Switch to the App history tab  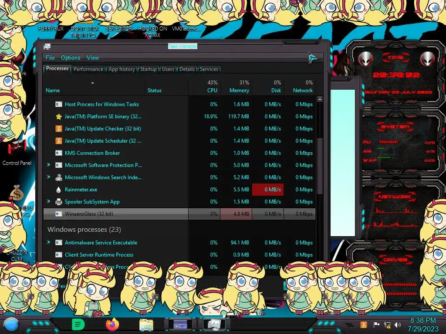122,69
